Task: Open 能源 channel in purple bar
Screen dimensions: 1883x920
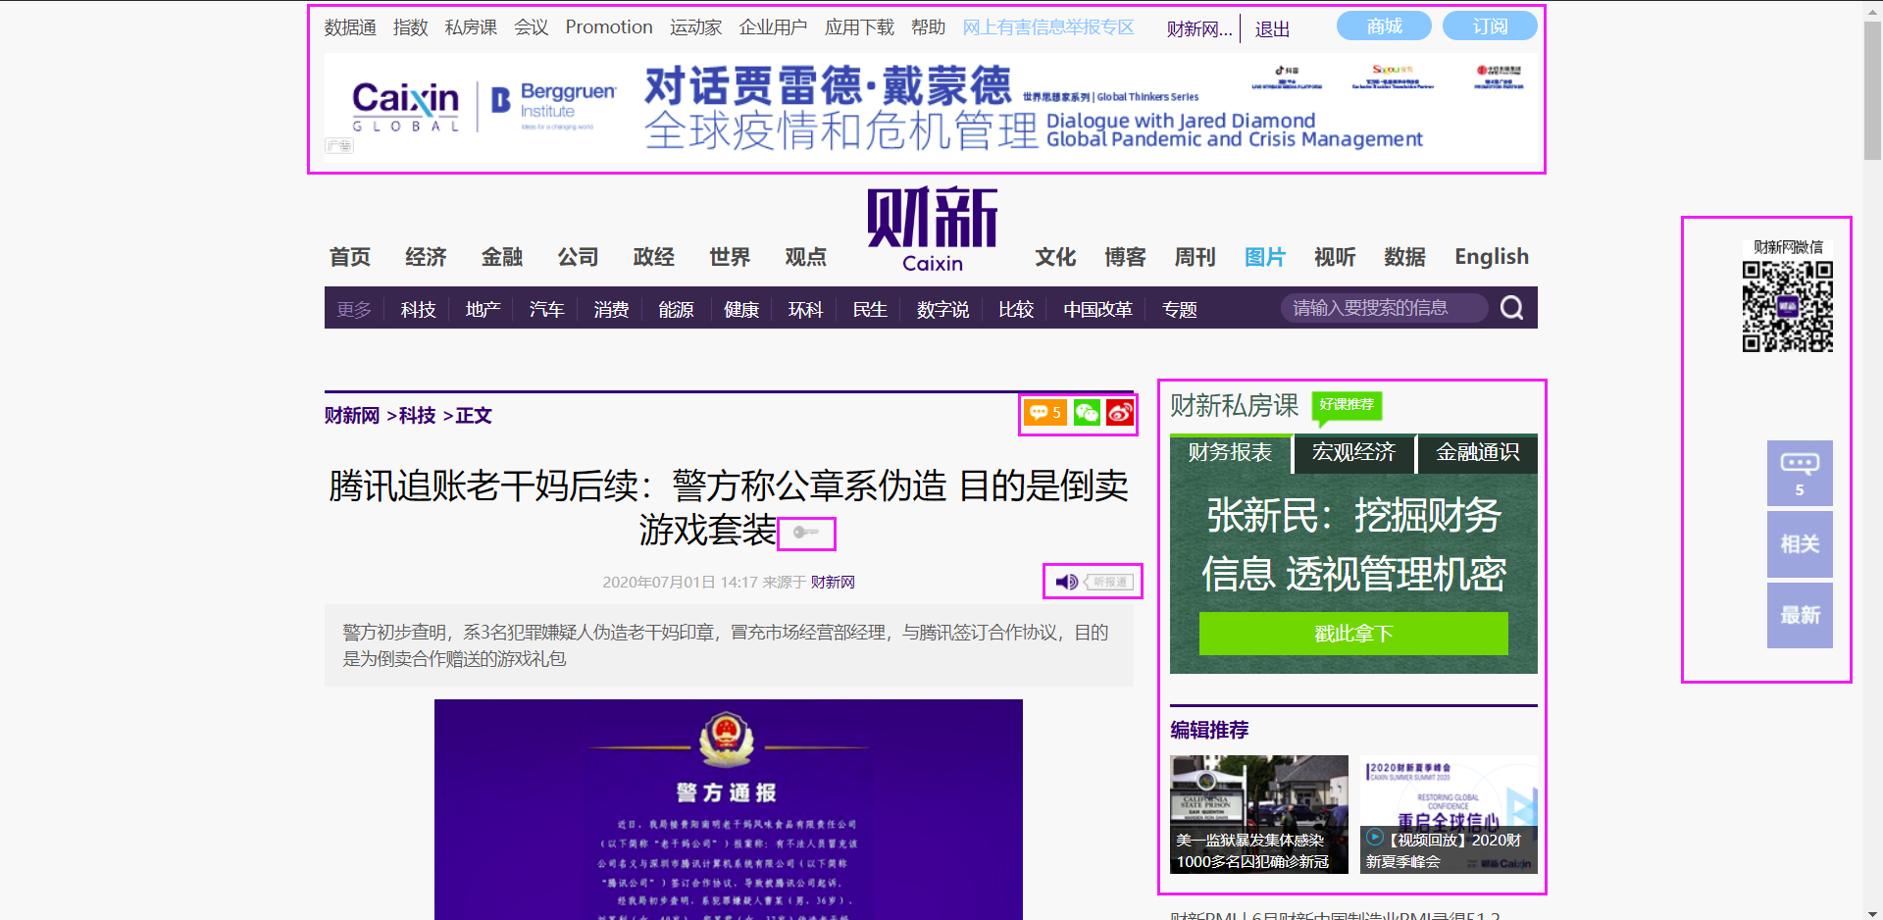Action: click(x=676, y=309)
